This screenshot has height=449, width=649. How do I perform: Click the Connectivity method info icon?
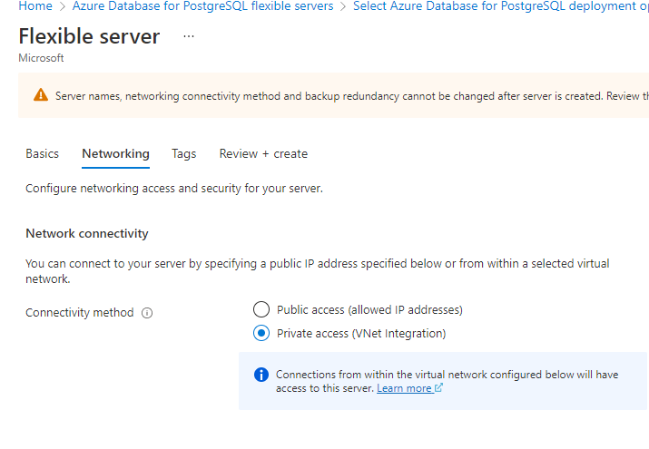[147, 313]
